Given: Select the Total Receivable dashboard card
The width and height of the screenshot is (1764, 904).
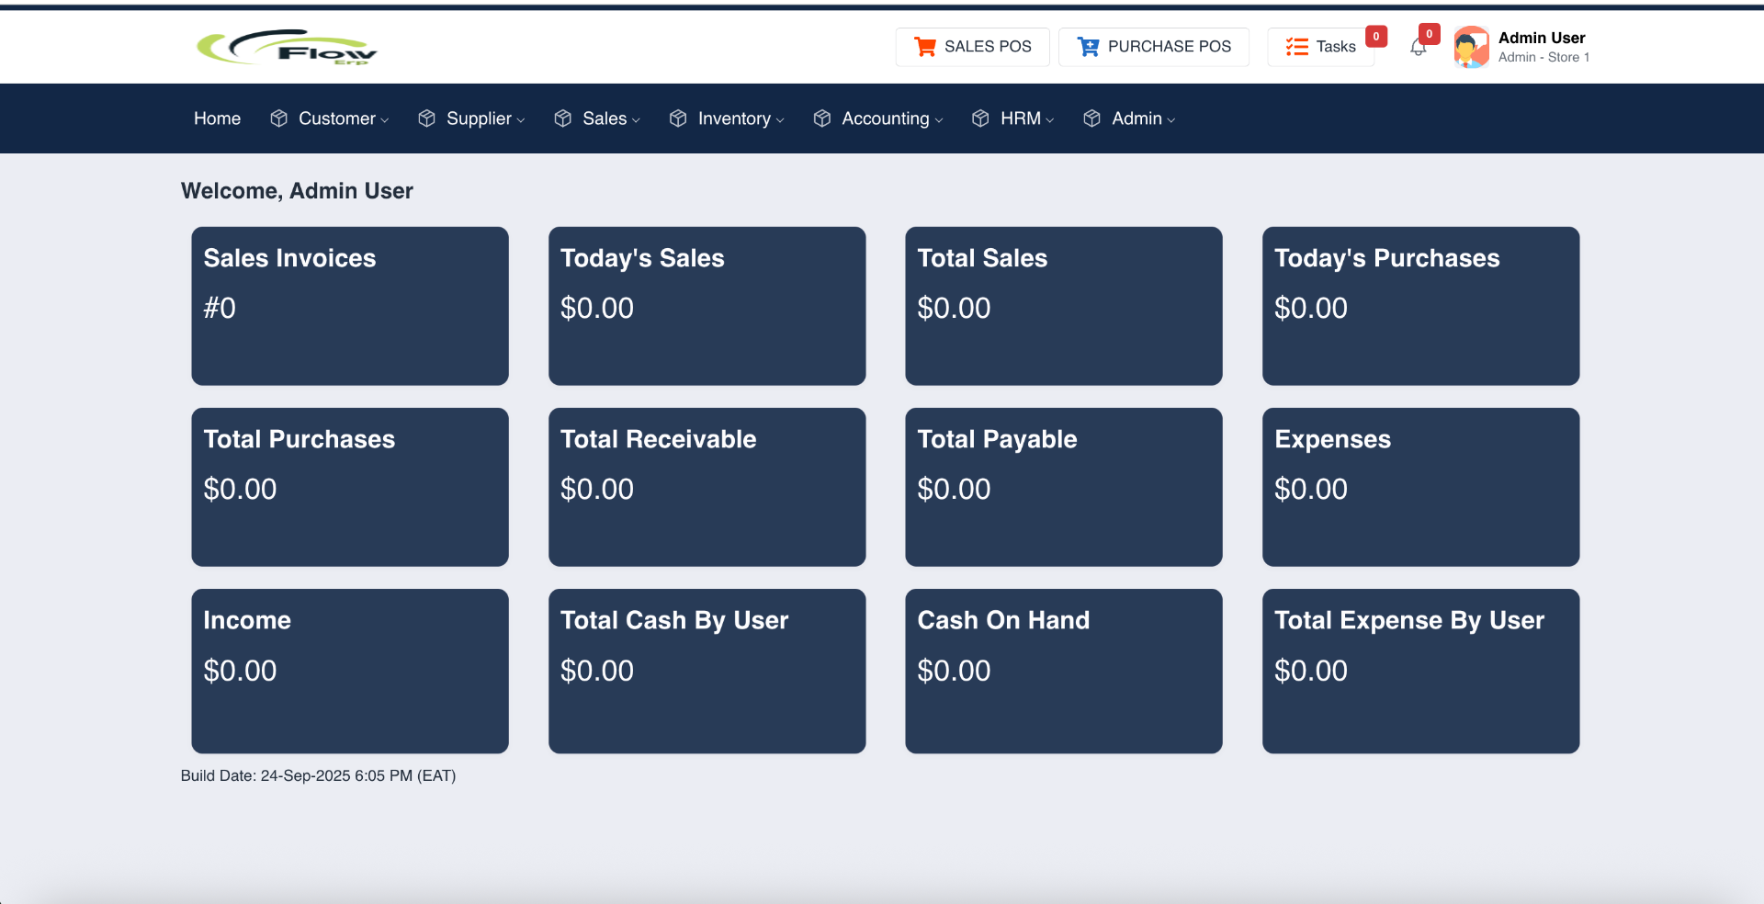Looking at the screenshot, I should coord(707,487).
